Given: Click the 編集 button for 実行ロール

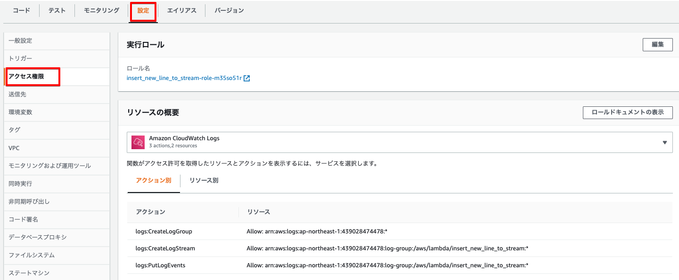Looking at the screenshot, I should coord(658,44).
